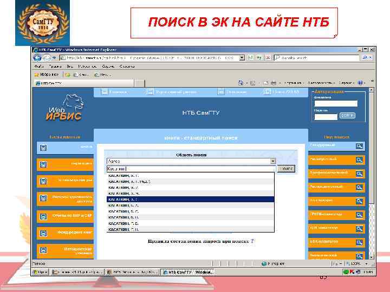Click the printer icon in command bar

pyautogui.click(x=274, y=83)
